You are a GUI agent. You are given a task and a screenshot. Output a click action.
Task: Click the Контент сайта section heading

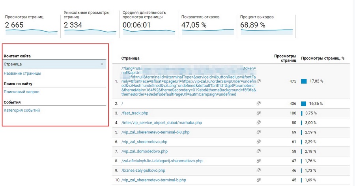click(17, 56)
